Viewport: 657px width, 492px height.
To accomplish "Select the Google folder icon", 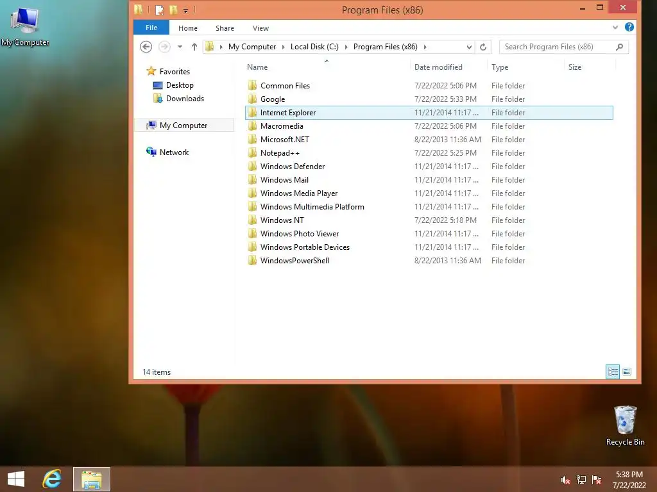I will (x=252, y=99).
